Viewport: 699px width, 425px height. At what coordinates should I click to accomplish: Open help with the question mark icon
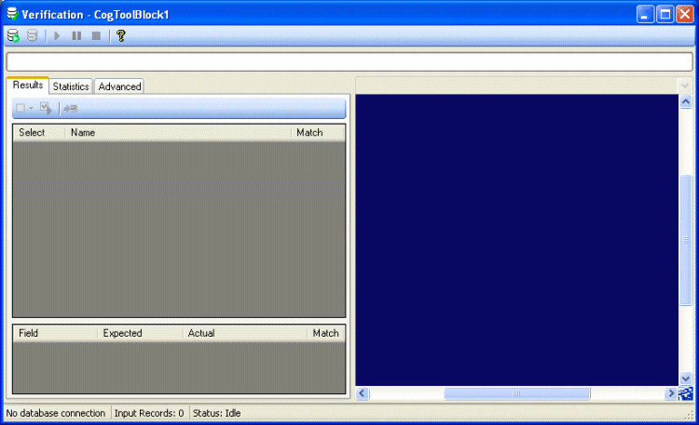point(120,35)
